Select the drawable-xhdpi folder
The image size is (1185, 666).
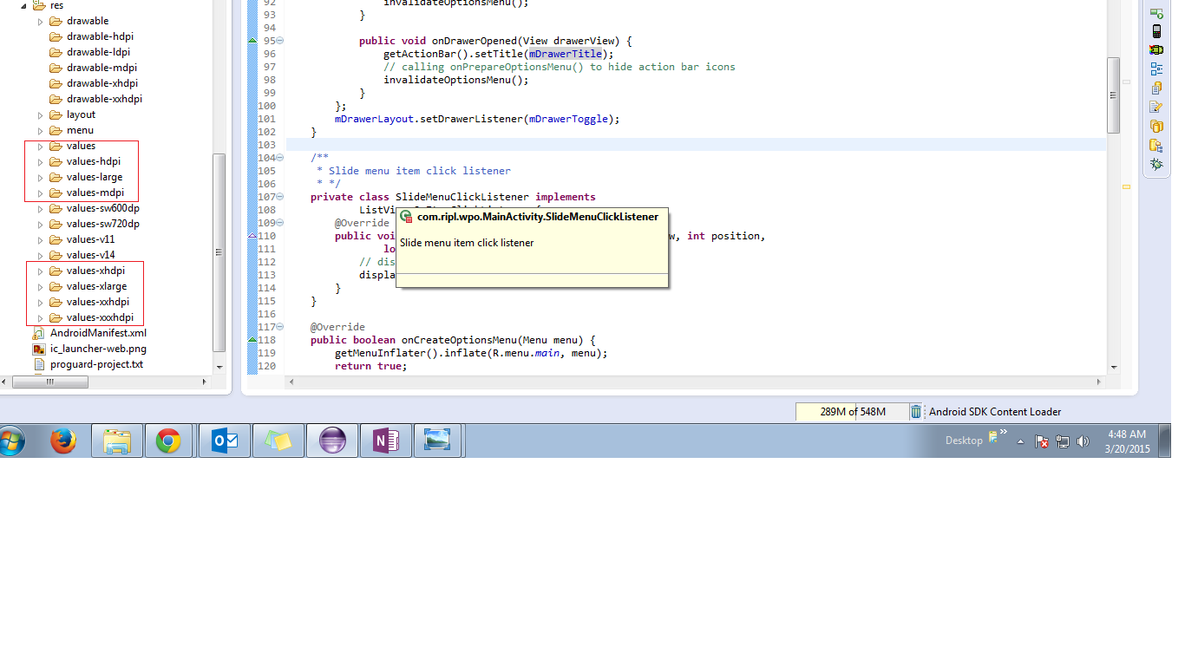point(94,83)
